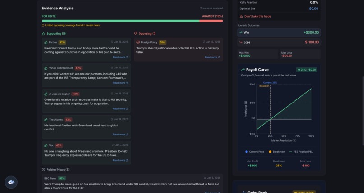Click the thumbs-up icon on Forbes card

tap(46, 43)
